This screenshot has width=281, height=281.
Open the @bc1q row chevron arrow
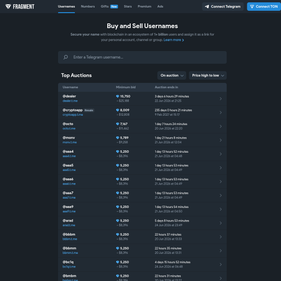pyautogui.click(x=221, y=264)
